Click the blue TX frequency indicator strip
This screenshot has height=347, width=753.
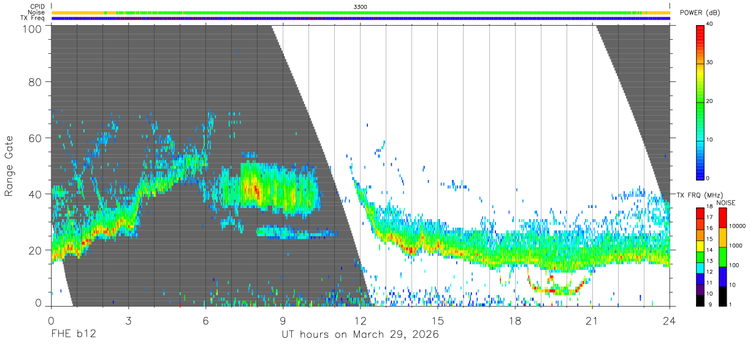(x=361, y=18)
